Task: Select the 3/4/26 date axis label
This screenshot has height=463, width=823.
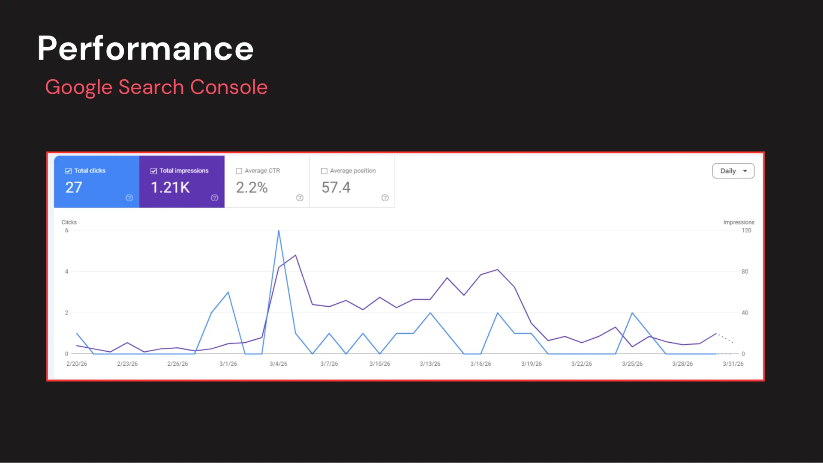Action: tap(279, 364)
